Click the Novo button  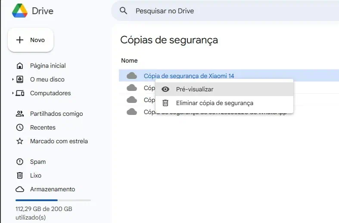tap(31, 40)
